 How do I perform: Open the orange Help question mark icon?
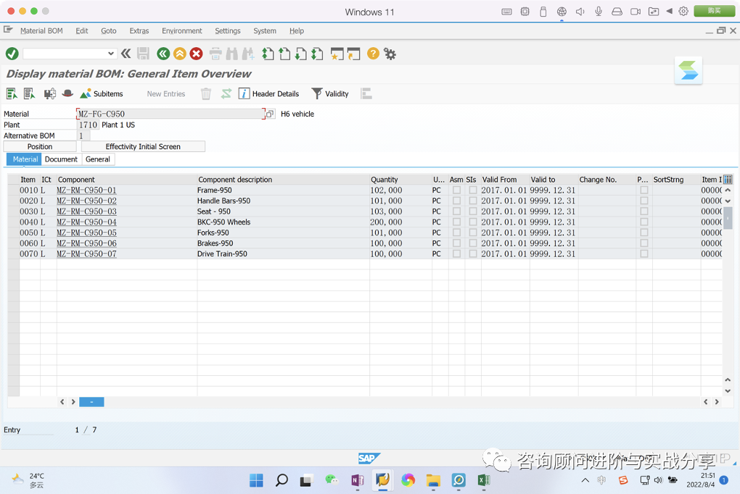(x=373, y=54)
